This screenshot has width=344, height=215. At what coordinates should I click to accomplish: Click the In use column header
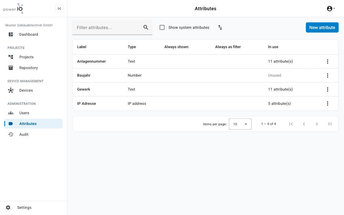tap(273, 47)
